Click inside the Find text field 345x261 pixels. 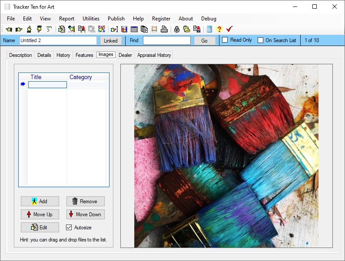[167, 40]
